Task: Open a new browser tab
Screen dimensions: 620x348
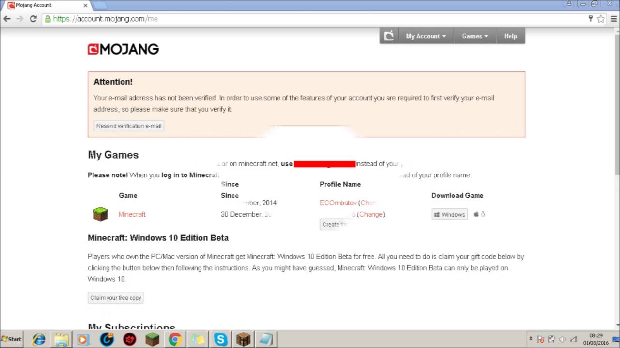Action: (99, 5)
